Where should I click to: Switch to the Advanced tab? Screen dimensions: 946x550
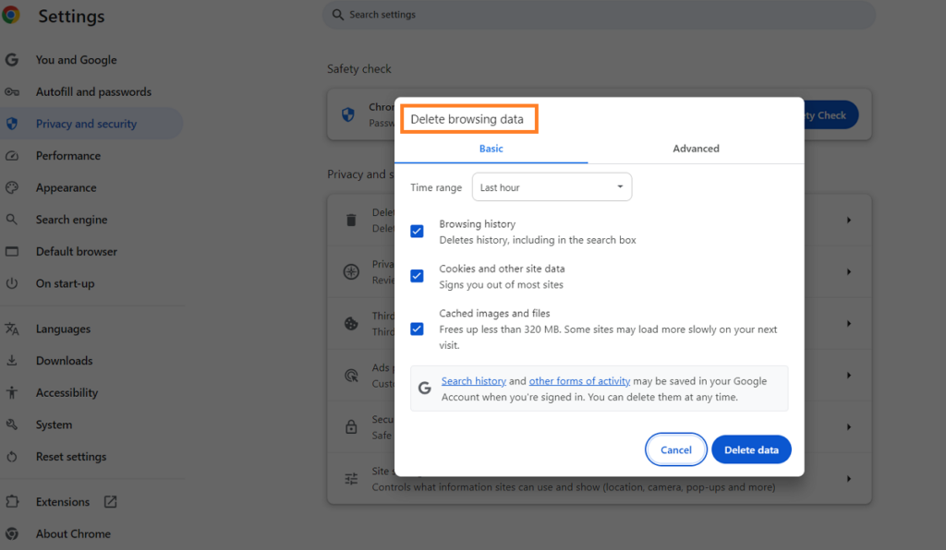696,148
